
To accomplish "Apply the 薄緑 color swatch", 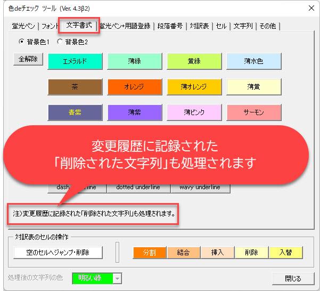I will click(134, 61).
